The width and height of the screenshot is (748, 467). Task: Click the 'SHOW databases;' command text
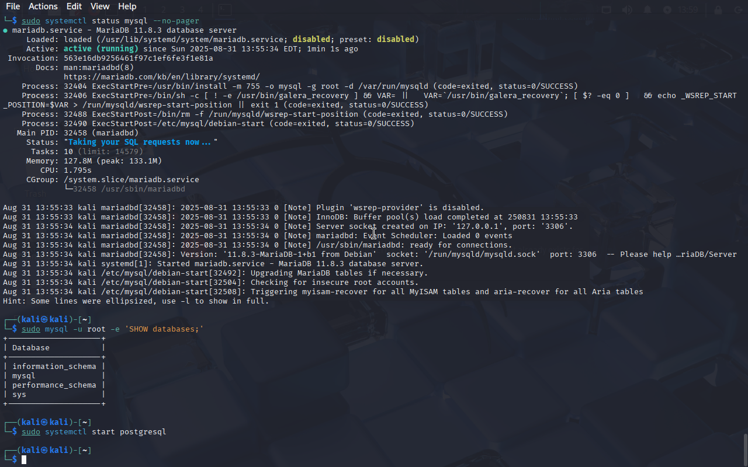pos(164,329)
